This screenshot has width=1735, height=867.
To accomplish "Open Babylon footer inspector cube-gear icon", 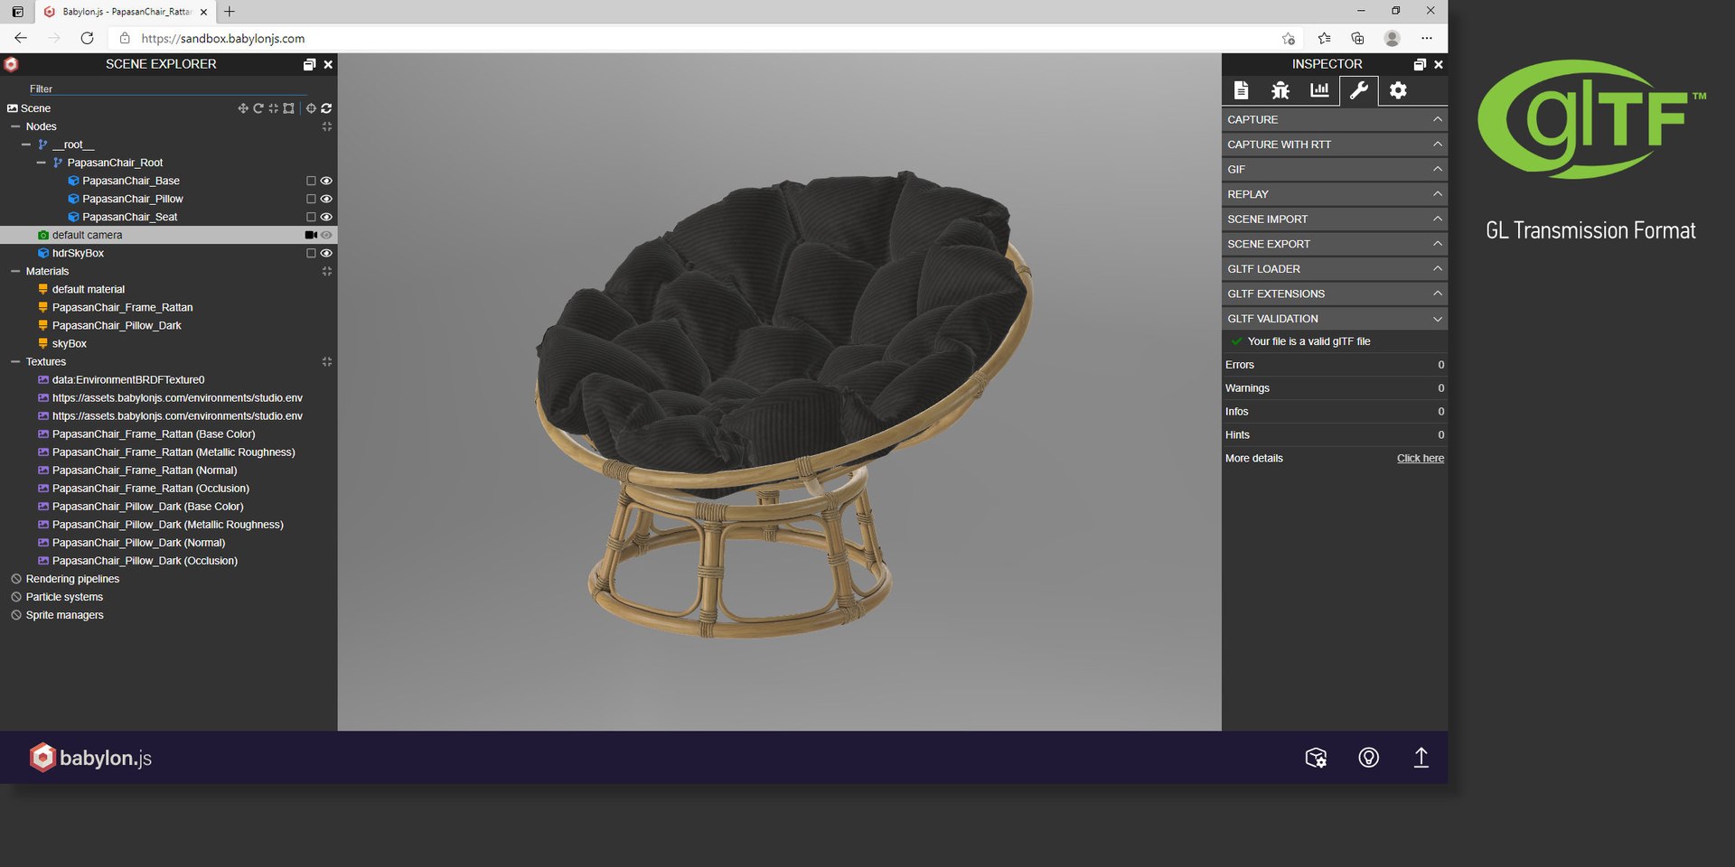I will (x=1316, y=758).
